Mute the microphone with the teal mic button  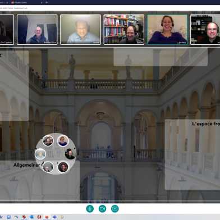(90, 209)
